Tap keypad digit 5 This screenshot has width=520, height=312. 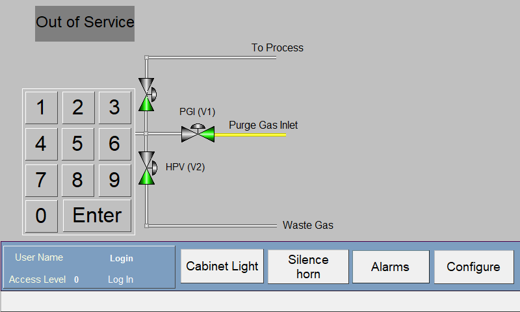78,144
